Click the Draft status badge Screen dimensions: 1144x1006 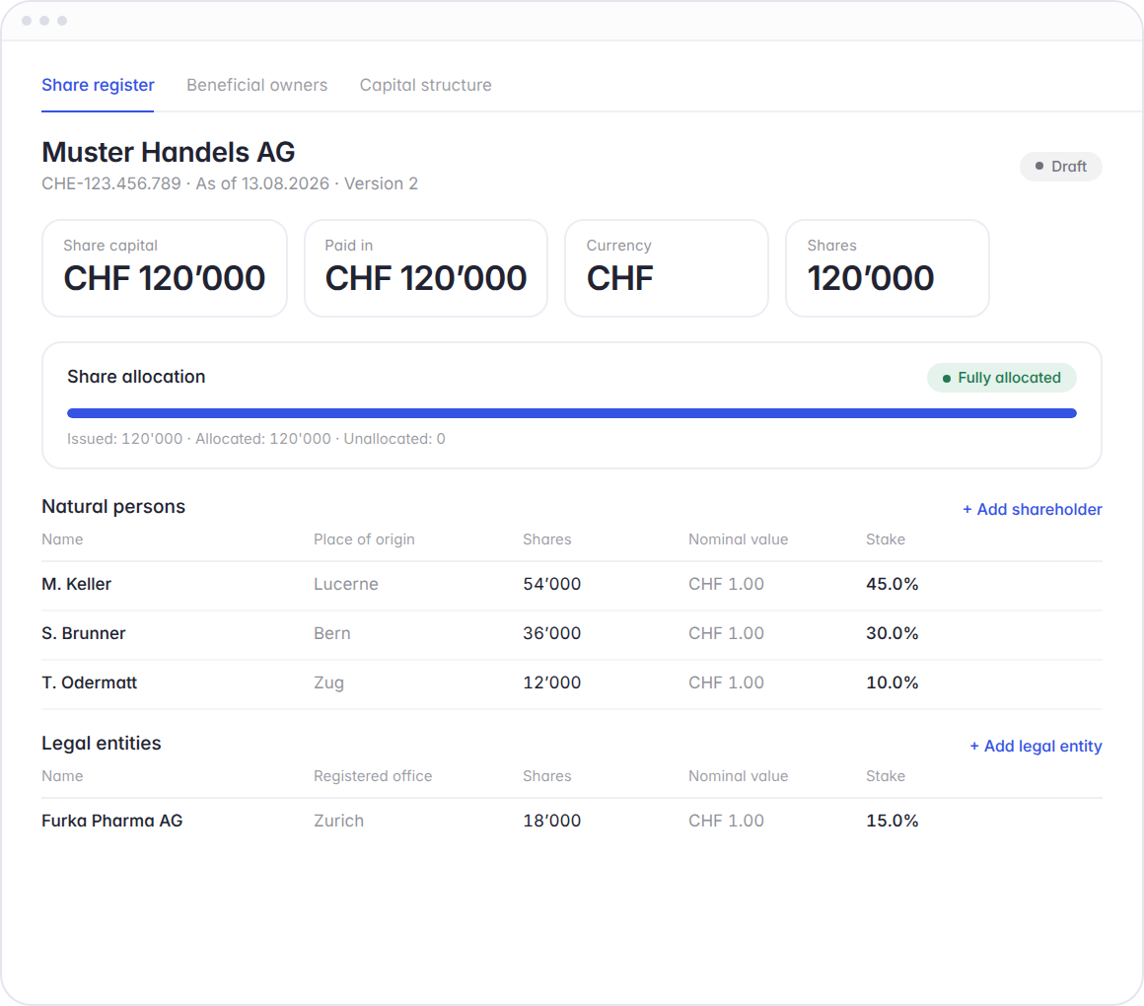[1061, 167]
